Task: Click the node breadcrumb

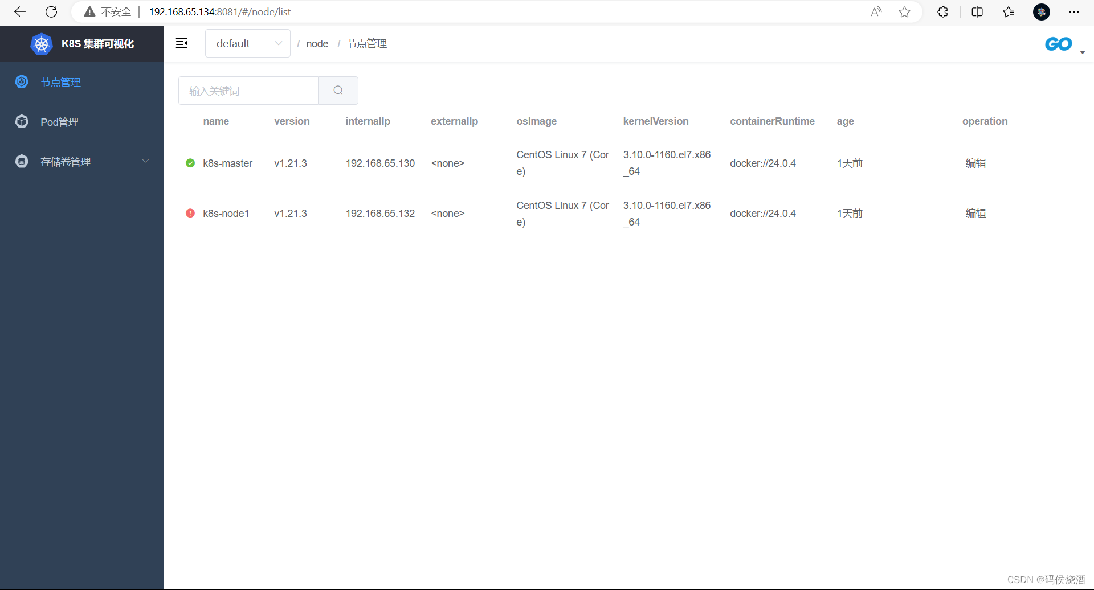Action: pyautogui.click(x=317, y=44)
